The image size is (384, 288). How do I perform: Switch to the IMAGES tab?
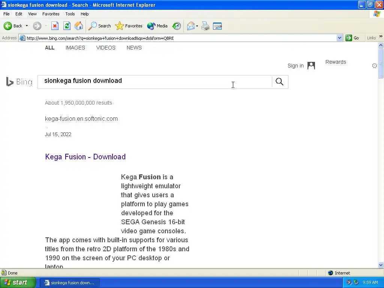tap(75, 48)
